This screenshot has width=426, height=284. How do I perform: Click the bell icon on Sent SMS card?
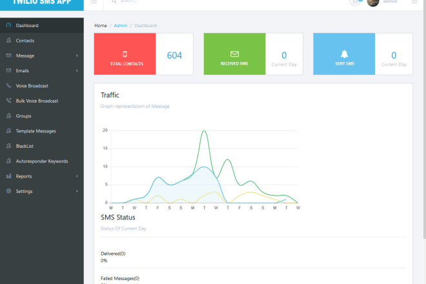click(x=344, y=54)
